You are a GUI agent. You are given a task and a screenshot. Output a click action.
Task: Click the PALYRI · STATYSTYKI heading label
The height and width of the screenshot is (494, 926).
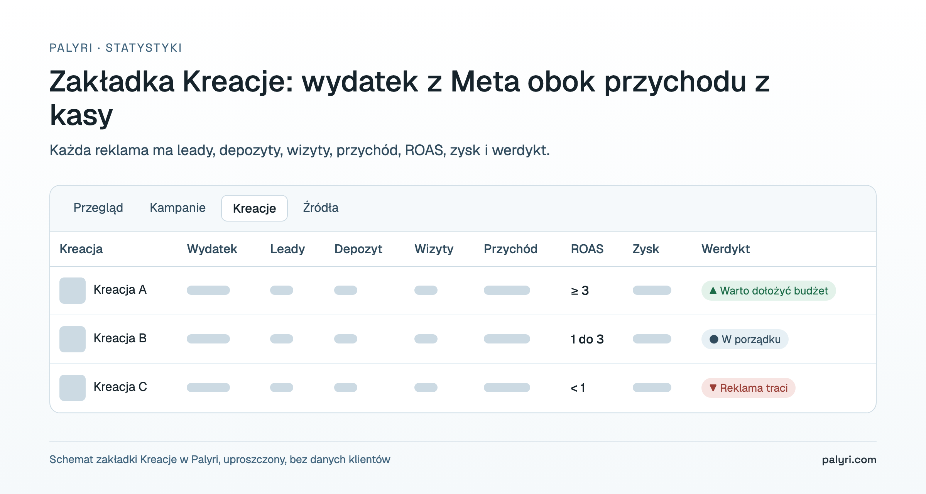pyautogui.click(x=115, y=48)
